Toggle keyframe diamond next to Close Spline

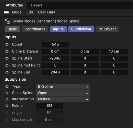7,93
